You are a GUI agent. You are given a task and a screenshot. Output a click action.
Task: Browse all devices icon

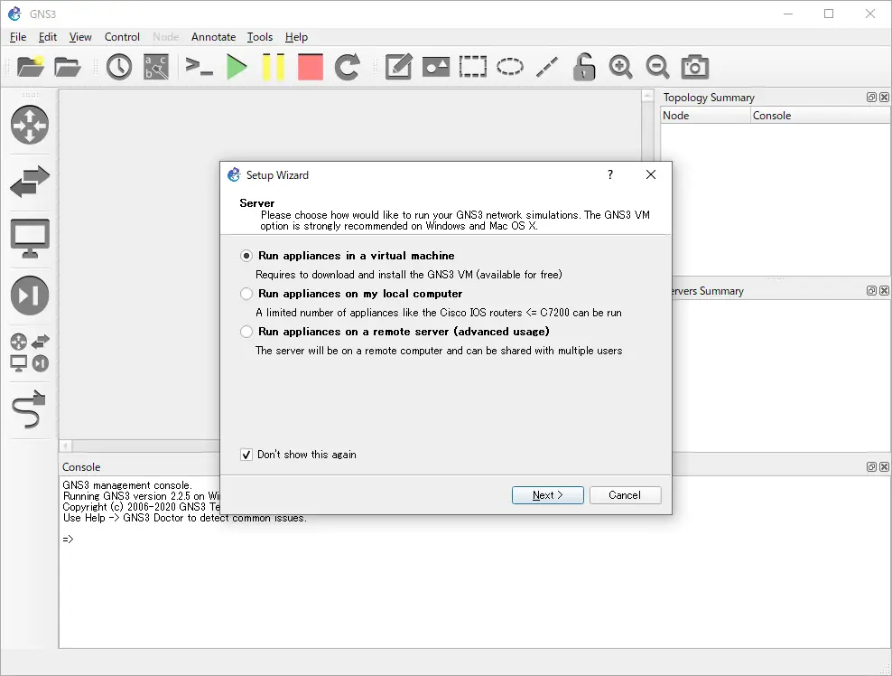30,352
